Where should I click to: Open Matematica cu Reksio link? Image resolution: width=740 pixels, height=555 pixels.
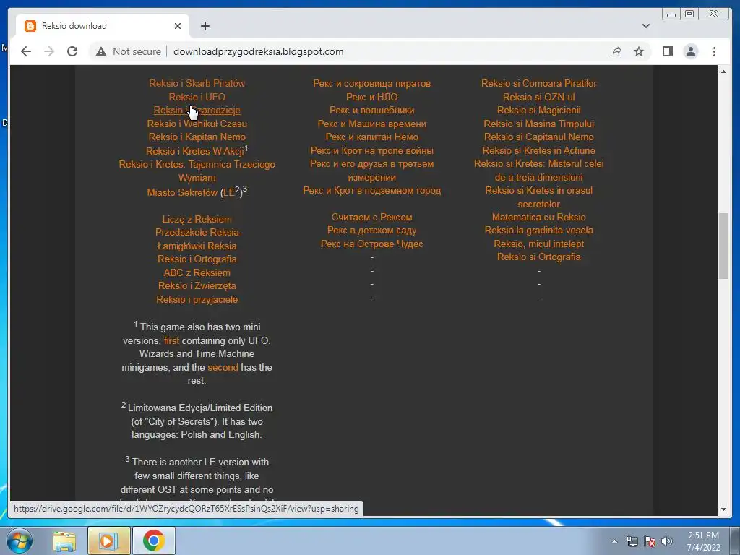539,217
